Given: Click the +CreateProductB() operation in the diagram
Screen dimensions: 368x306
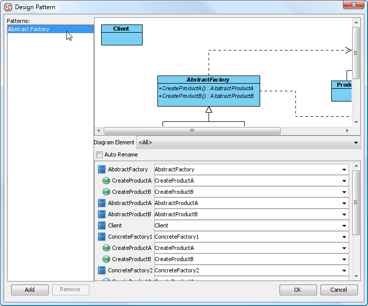Looking at the screenshot, I should point(206,96).
